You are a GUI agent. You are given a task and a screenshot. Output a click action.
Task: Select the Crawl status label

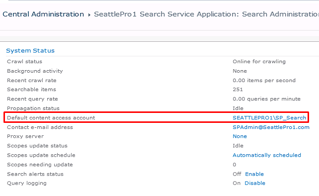pyautogui.click(x=24, y=62)
